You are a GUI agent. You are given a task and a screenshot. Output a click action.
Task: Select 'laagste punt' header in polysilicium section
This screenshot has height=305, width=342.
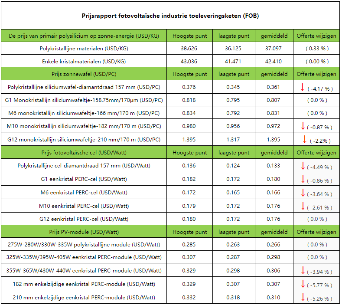click(x=234, y=36)
